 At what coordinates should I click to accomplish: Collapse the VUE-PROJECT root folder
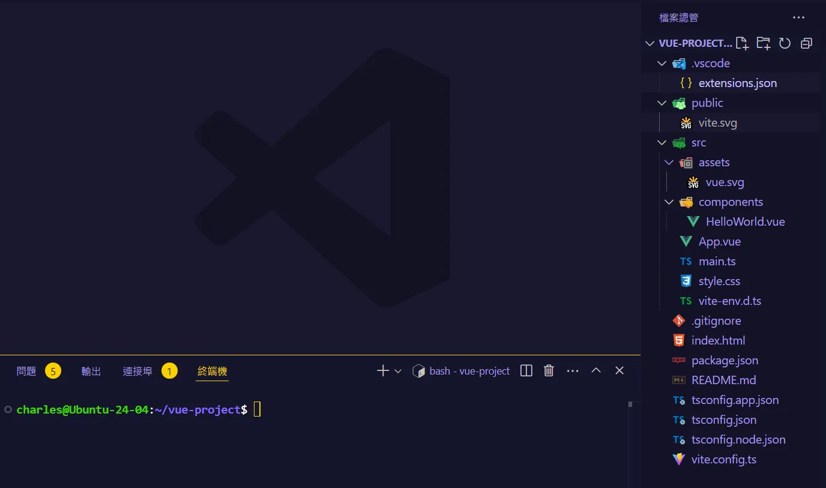click(x=689, y=43)
